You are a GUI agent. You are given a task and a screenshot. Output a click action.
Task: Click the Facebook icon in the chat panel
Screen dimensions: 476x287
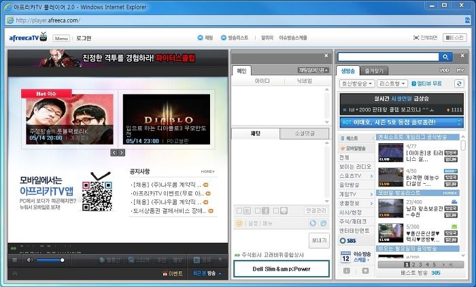click(x=266, y=211)
